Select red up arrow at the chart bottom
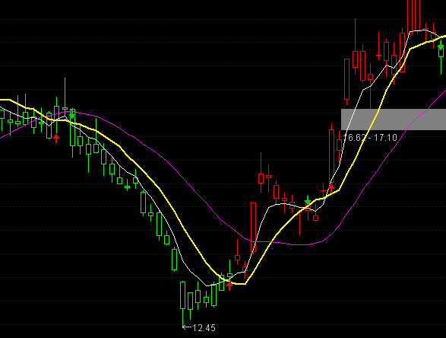The image size is (446, 338). (x=229, y=285)
